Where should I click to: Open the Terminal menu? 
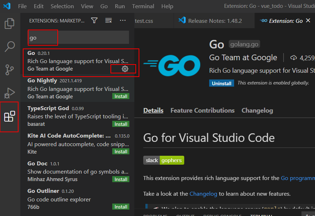click(x=143, y=6)
